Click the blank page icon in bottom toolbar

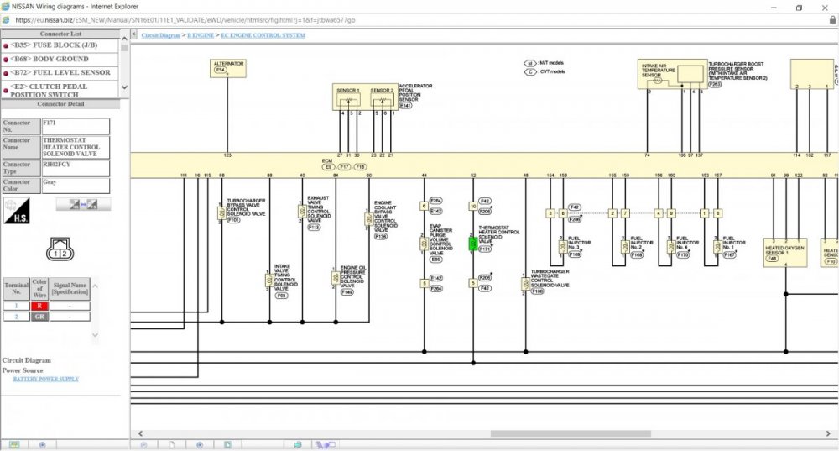pos(171,444)
